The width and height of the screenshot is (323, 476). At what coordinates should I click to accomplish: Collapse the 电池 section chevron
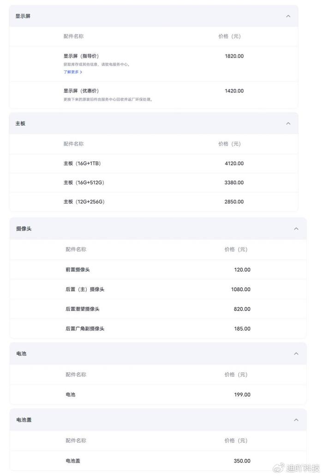click(296, 354)
